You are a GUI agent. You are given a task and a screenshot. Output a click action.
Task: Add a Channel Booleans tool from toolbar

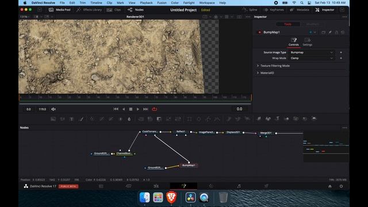tap(150, 119)
